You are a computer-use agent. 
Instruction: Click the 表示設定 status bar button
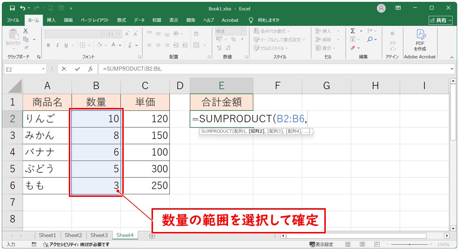(x=321, y=244)
